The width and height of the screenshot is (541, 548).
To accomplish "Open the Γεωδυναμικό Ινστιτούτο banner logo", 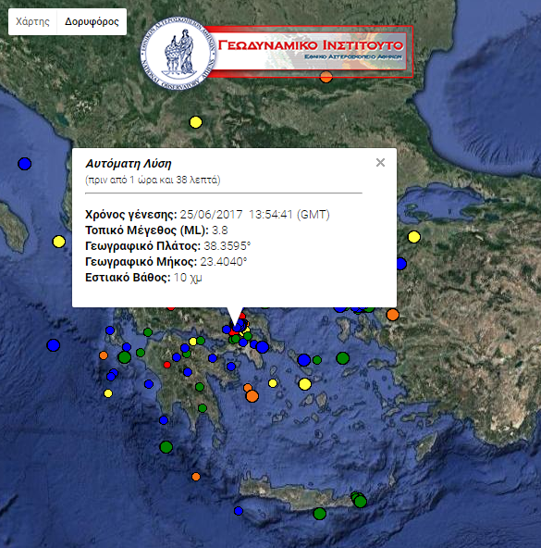I will click(311, 51).
